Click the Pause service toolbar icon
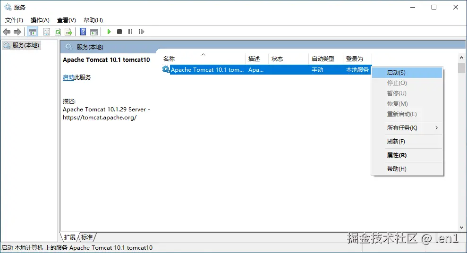Image resolution: width=467 pixels, height=253 pixels. (x=130, y=32)
